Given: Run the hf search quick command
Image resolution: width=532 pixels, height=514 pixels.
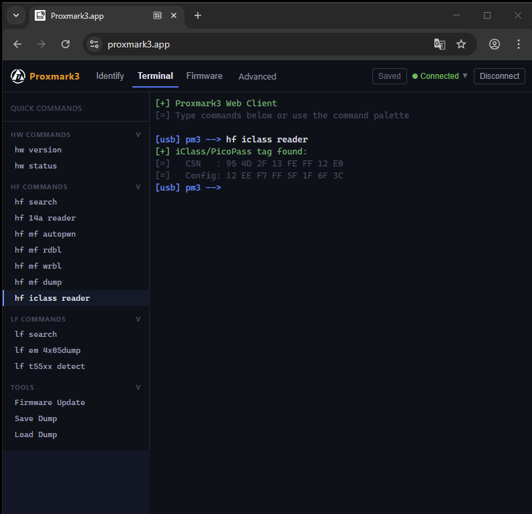Looking at the screenshot, I should [76, 202].
